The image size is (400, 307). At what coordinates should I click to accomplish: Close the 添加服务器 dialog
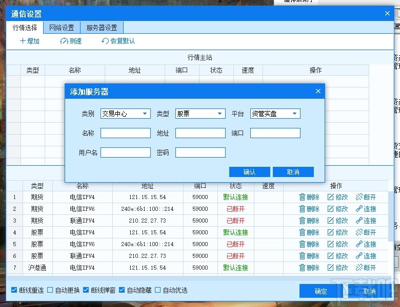tap(318, 91)
